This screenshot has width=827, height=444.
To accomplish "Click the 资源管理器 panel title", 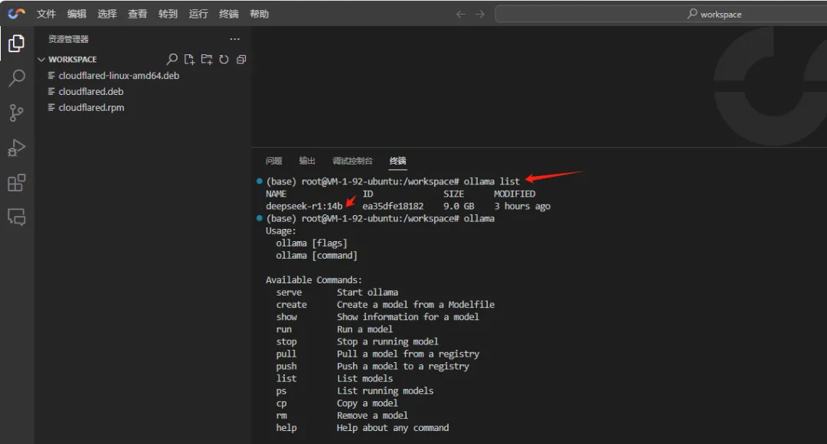I will pos(69,39).
